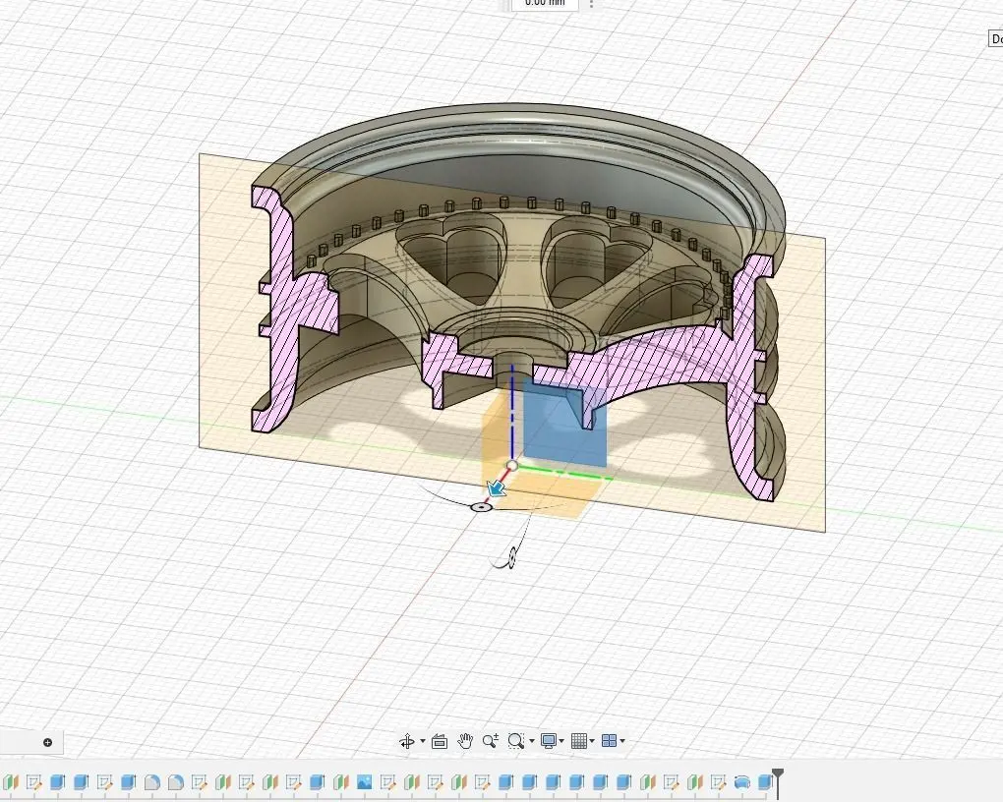This screenshot has height=802, width=1003.
Task: Click the blue section-plane distance arrow
Action: [497, 489]
